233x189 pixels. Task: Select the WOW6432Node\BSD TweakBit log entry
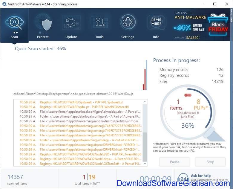pyautogui.click(x=80, y=154)
